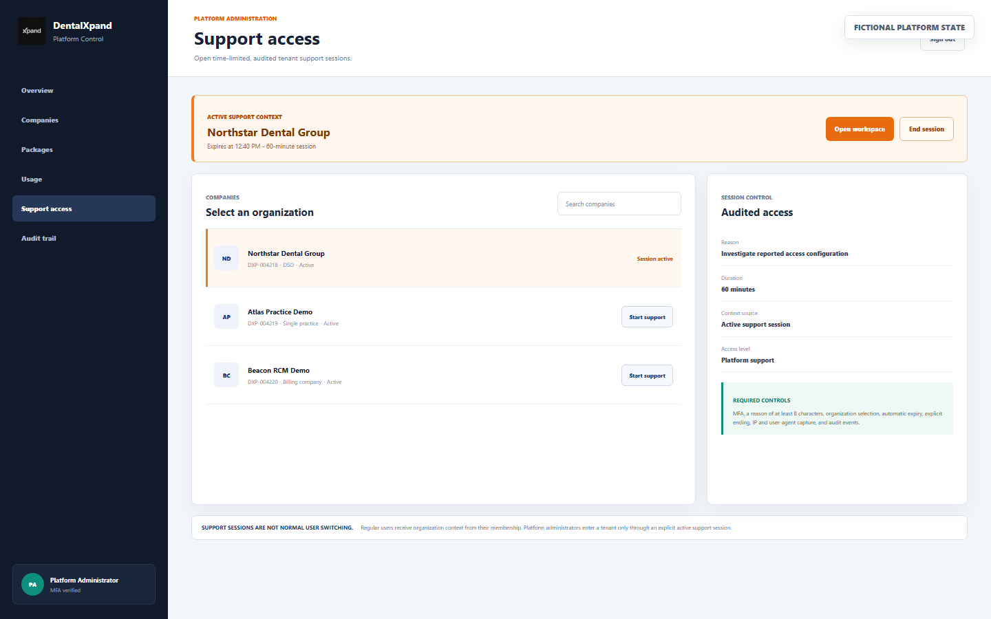This screenshot has width=991, height=619.
Task: Click the Xpand logo in the sidebar
Action: pyautogui.click(x=32, y=31)
